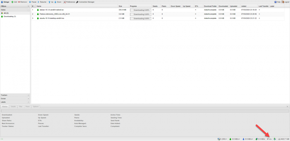Expand the Labels filter section
The width and height of the screenshot is (290, 141).
28,102
